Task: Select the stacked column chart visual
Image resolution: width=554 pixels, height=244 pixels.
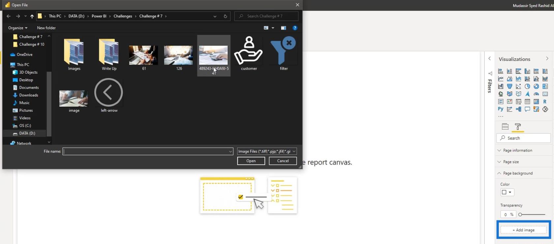Action: pyautogui.click(x=509, y=71)
